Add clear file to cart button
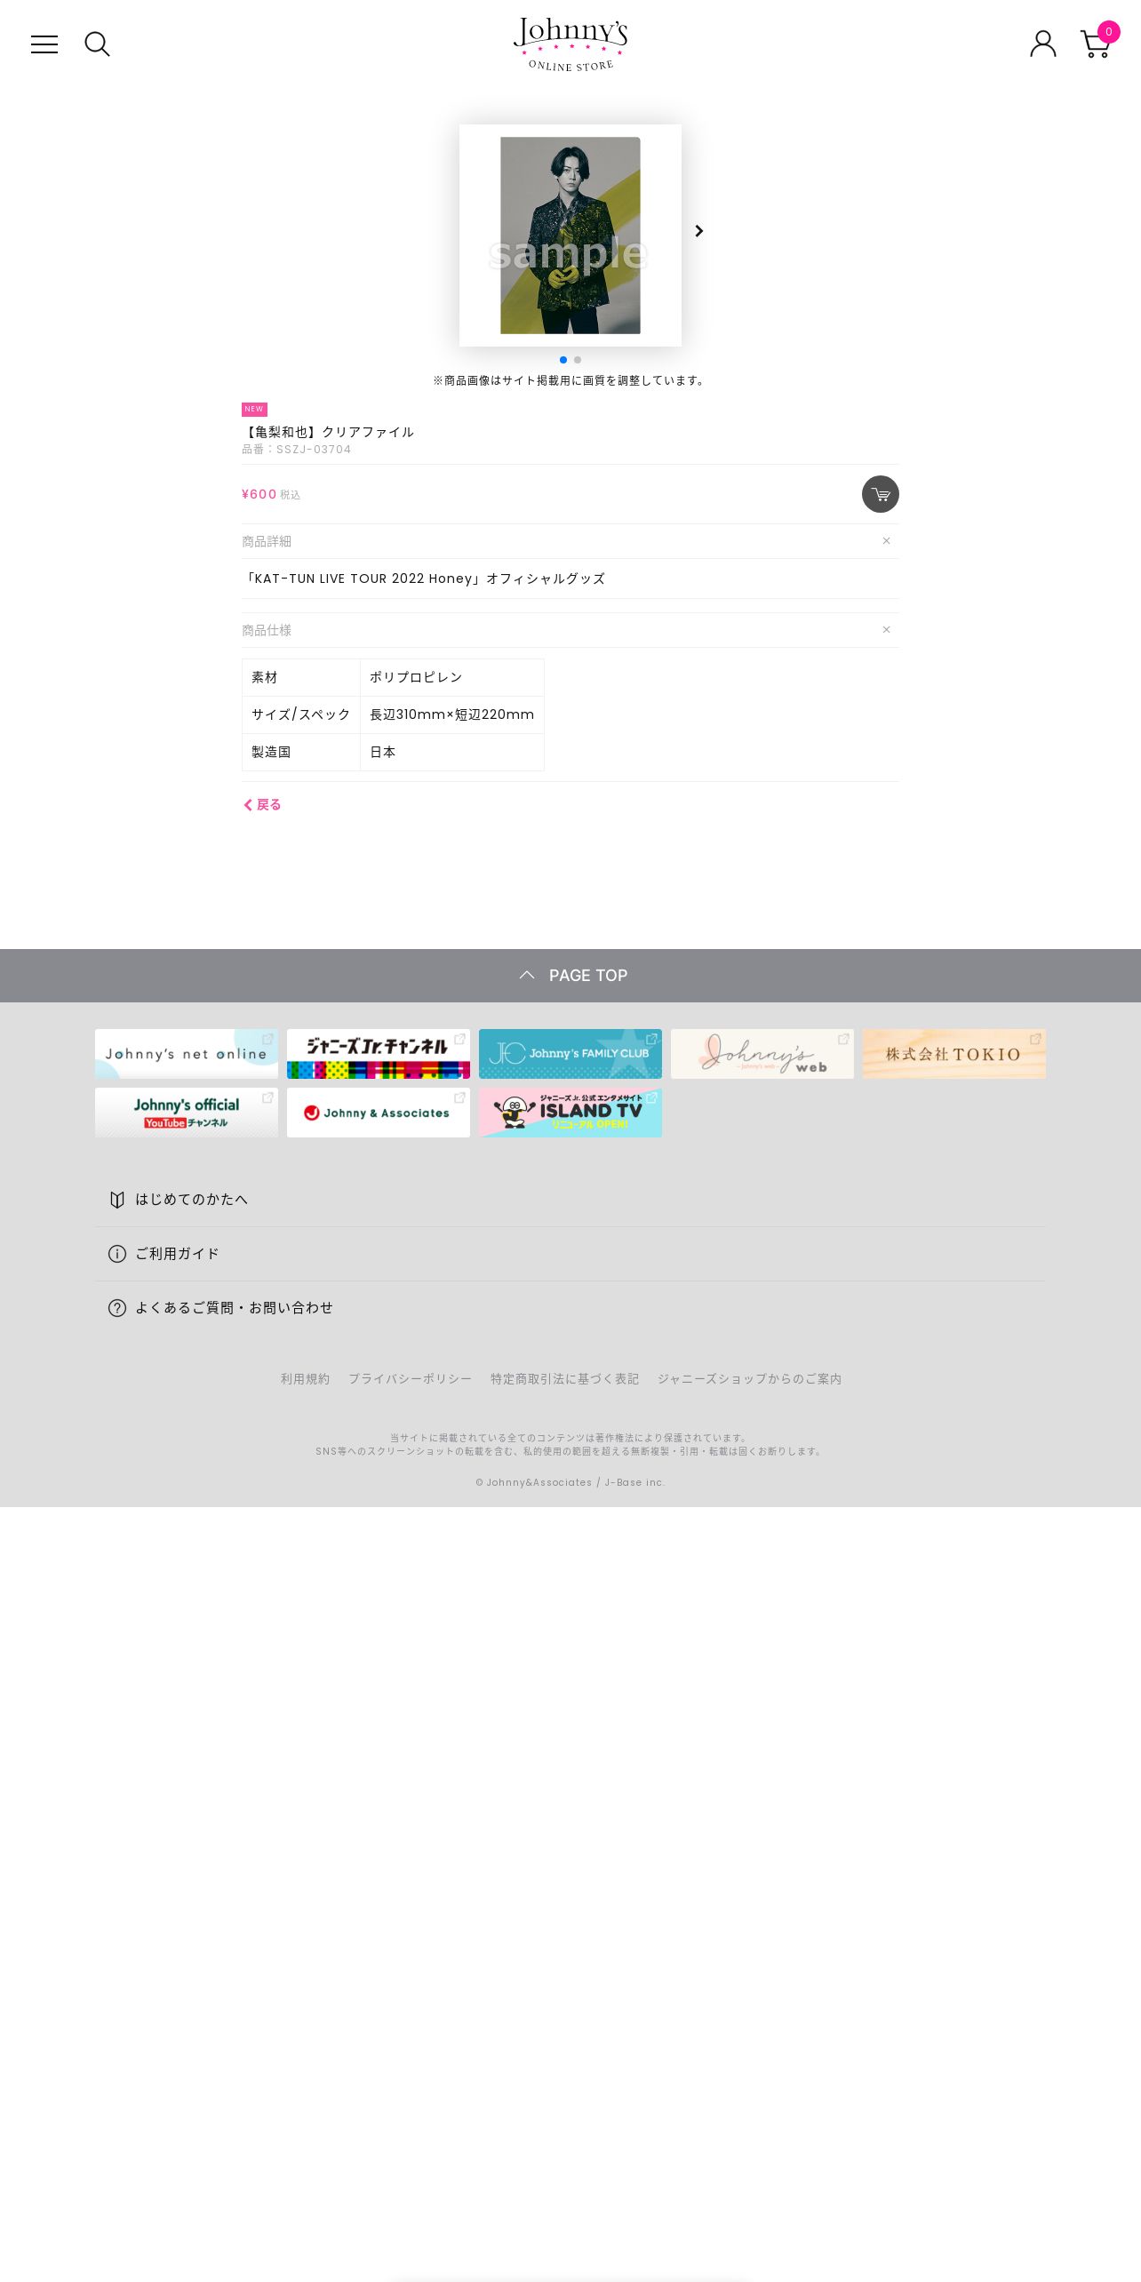The width and height of the screenshot is (1141, 2282). pyautogui.click(x=880, y=494)
